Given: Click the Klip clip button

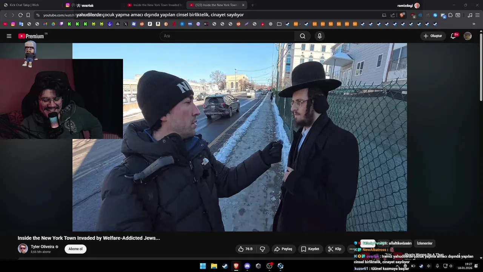Looking at the screenshot, I should pyautogui.click(x=335, y=249).
